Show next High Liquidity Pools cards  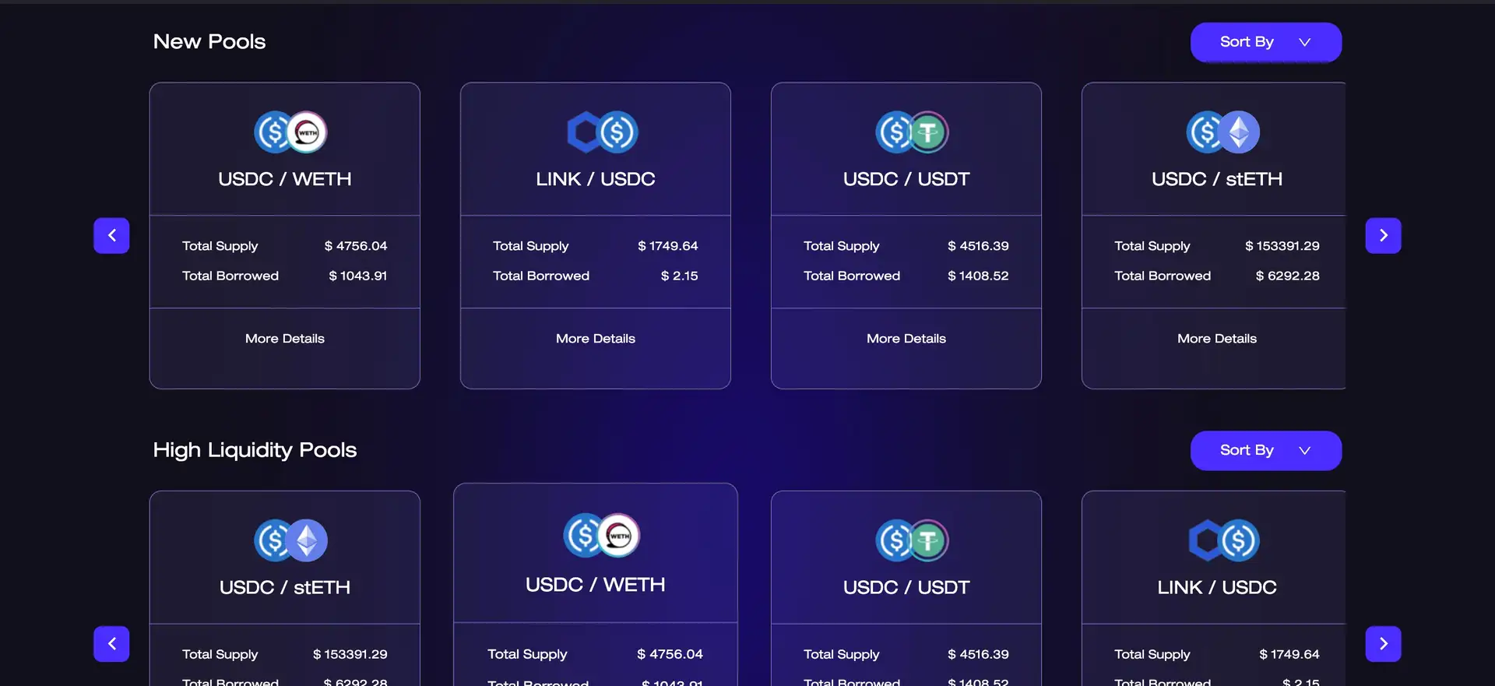click(1383, 644)
